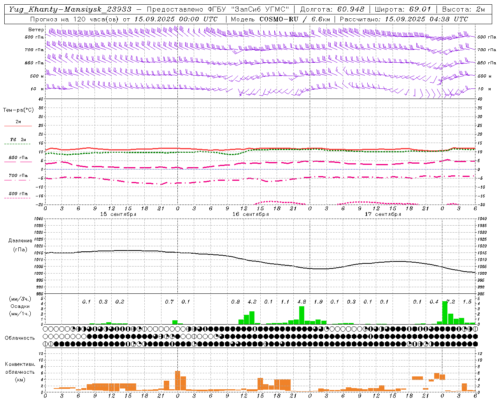498x399 pixels.
Task: Click the station title Yug_Khanty-Mansiysk_23933
Action: [70, 9]
